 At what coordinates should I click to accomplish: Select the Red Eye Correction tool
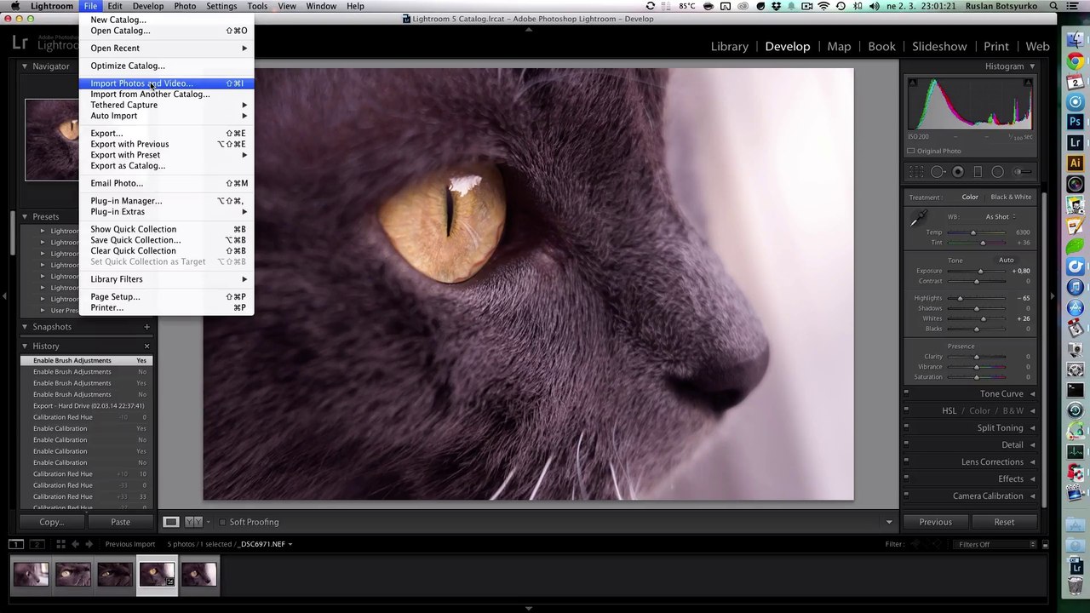[958, 172]
